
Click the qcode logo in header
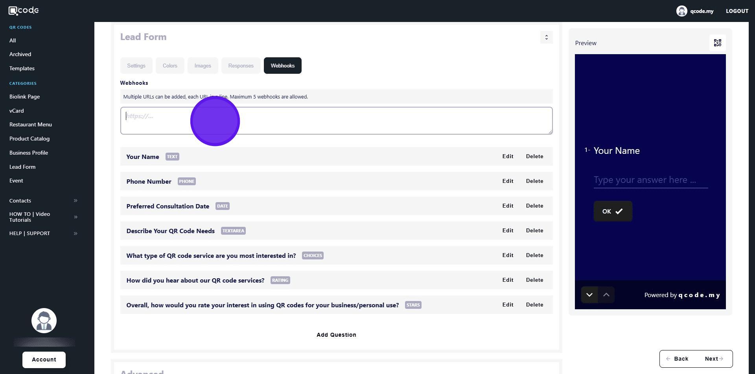tap(24, 11)
